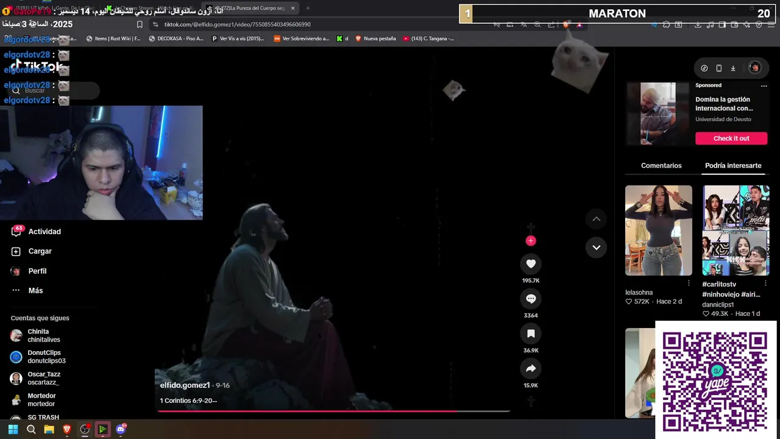Follow creator with the red plus button
This screenshot has width=780, height=439.
pyautogui.click(x=531, y=241)
